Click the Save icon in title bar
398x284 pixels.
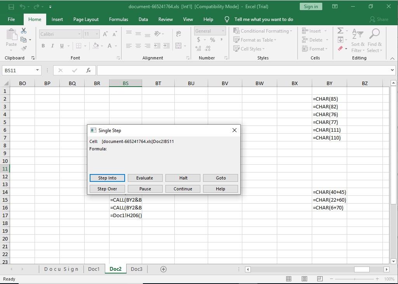11,7
